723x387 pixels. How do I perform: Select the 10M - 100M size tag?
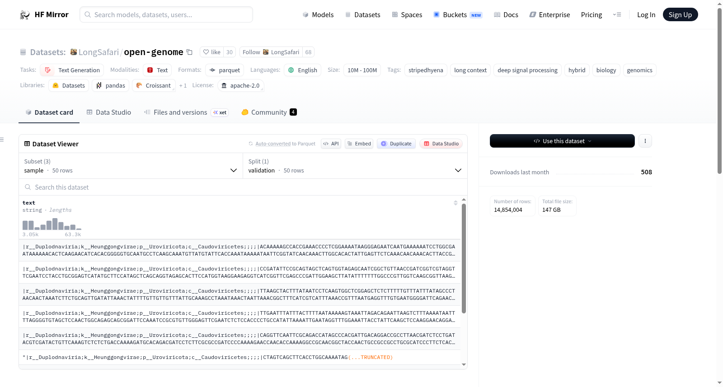click(362, 70)
